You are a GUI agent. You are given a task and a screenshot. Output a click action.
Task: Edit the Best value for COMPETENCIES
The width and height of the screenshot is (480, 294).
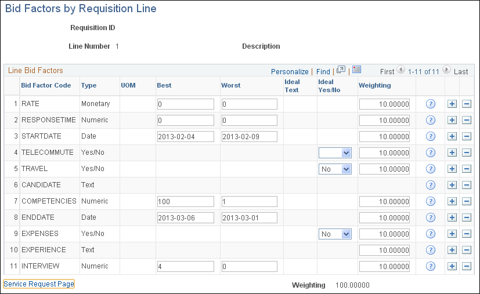coord(186,201)
